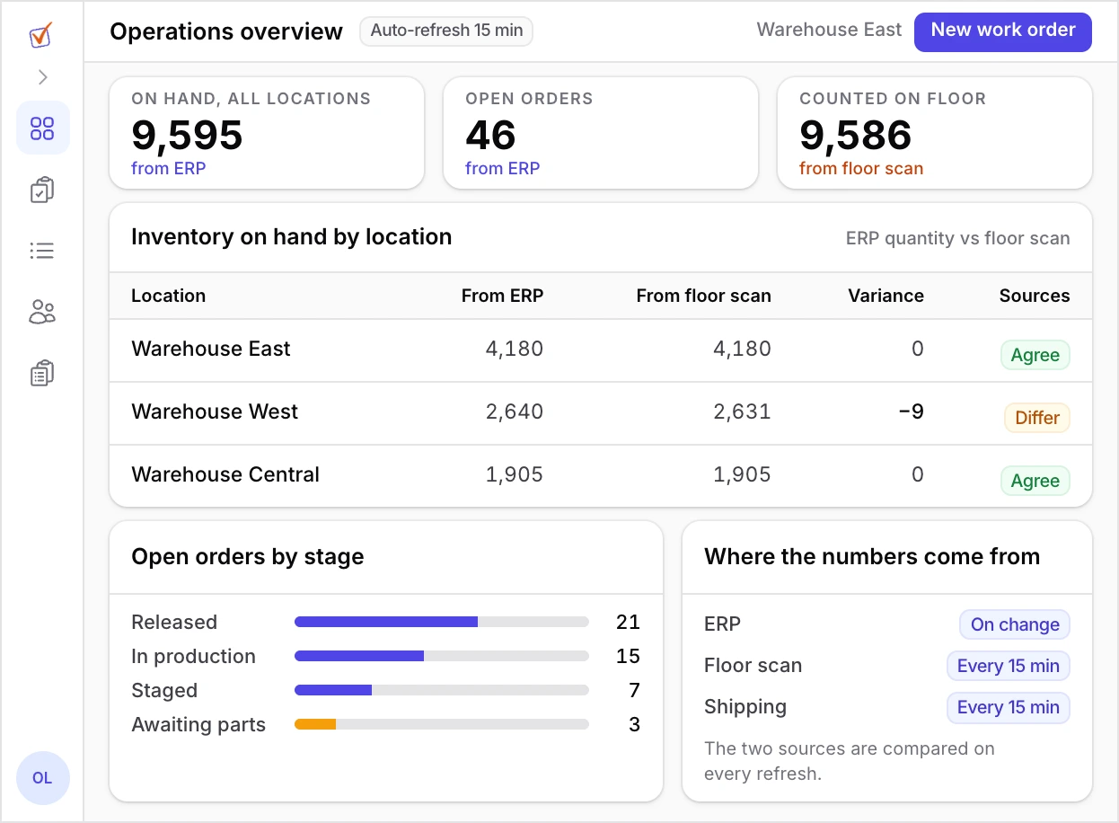Click the 4,180 ERP value for East
1119x823 pixels.
point(515,349)
